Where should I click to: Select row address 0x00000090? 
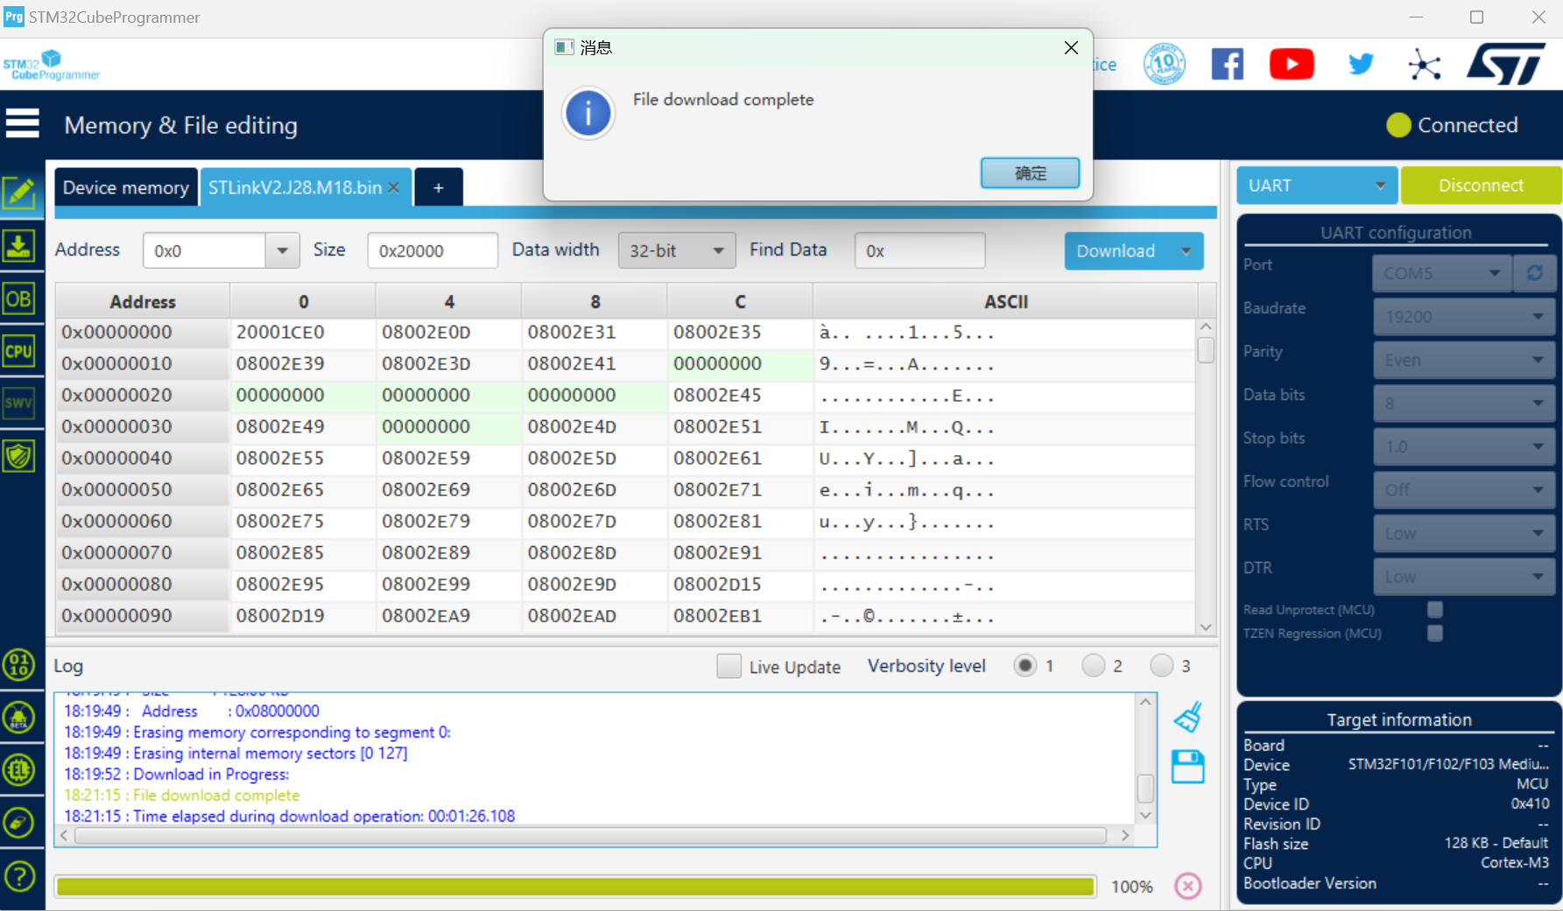tap(143, 616)
